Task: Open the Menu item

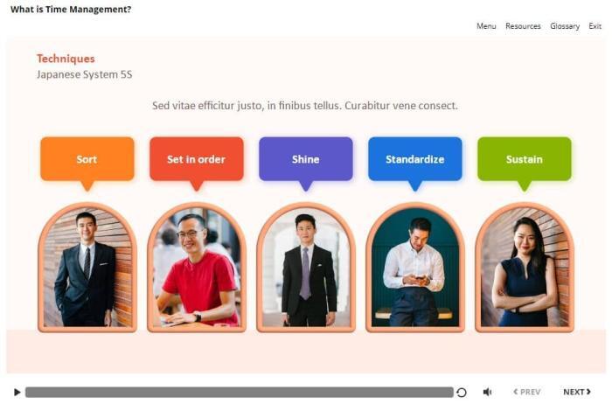Action: pyautogui.click(x=486, y=26)
